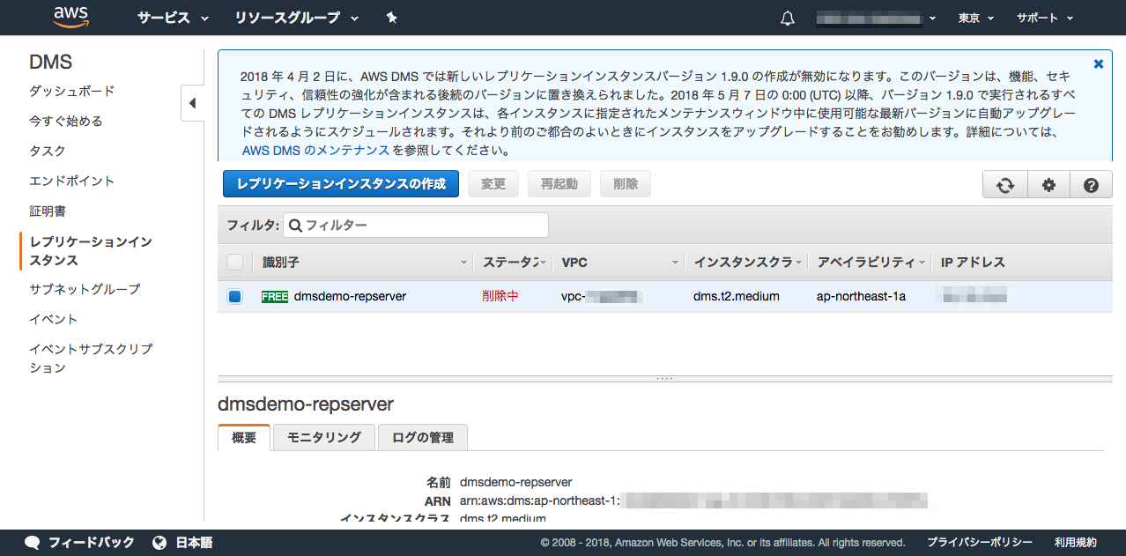Open フィードバック in footer
The width and height of the screenshot is (1126, 556).
92,542
